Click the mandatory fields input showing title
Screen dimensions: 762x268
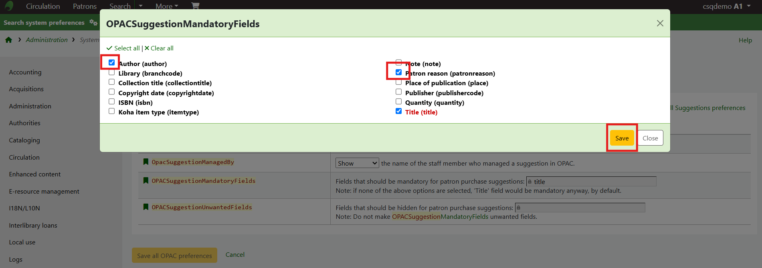pyautogui.click(x=591, y=181)
